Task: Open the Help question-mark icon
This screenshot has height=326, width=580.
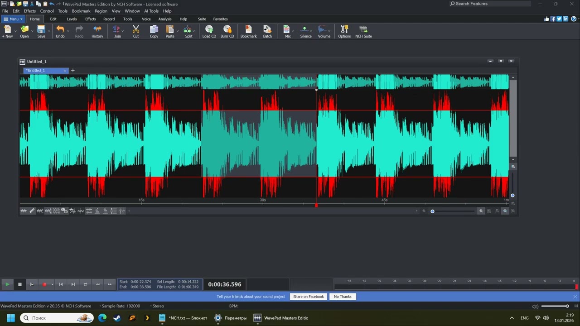Action: [x=573, y=19]
